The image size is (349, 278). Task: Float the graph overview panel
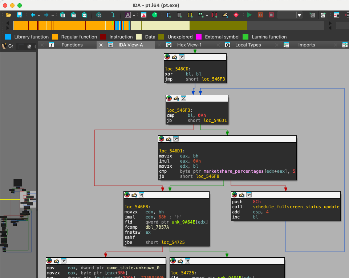[x=29, y=46]
